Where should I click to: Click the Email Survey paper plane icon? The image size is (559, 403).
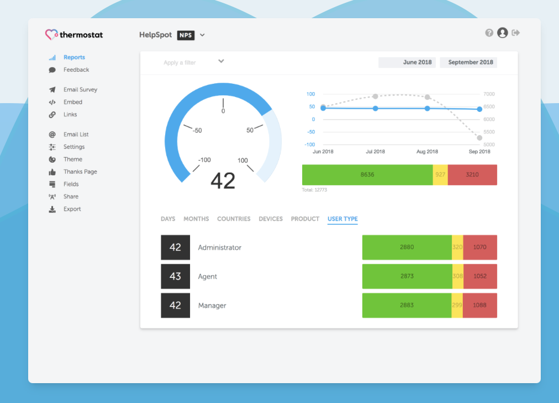[52, 90]
